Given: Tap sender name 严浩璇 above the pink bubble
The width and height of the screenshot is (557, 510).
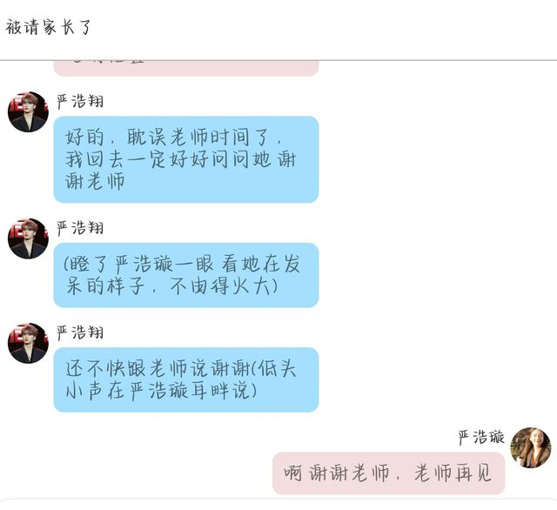Looking at the screenshot, I should [481, 438].
